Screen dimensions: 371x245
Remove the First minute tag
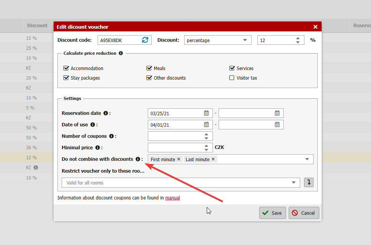pos(178,159)
